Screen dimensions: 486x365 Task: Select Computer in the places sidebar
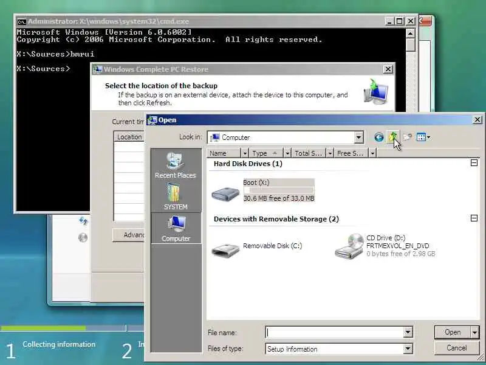[176, 228]
